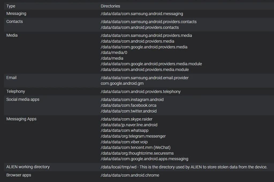
Task: Select the org.telegram.messenger path
Action: click(x=133, y=136)
